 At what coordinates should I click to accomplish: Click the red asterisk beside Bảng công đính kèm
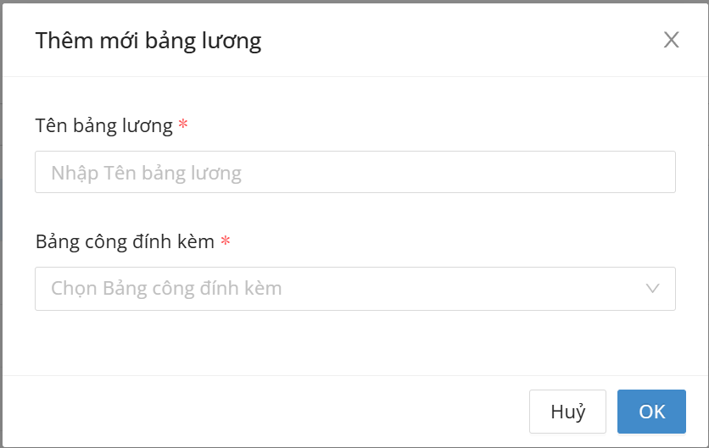tap(226, 241)
